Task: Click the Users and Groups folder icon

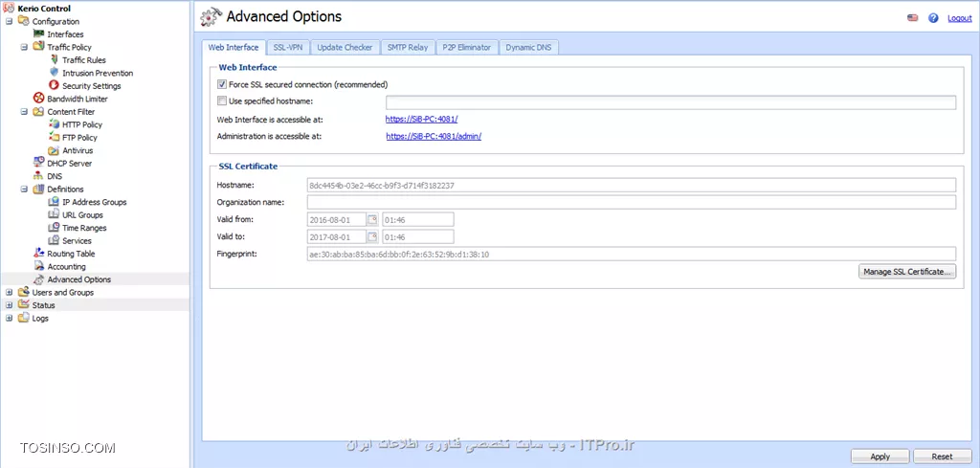Action: (23, 293)
